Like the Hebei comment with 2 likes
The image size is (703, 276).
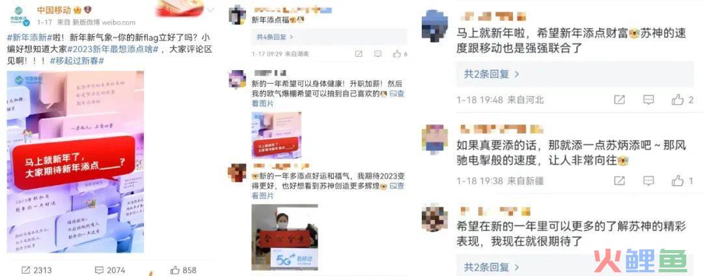pyautogui.click(x=678, y=100)
